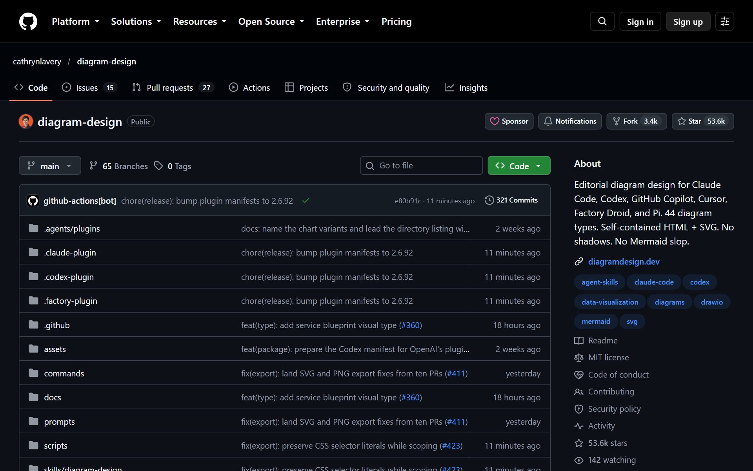Click the Go to file search field

point(421,166)
